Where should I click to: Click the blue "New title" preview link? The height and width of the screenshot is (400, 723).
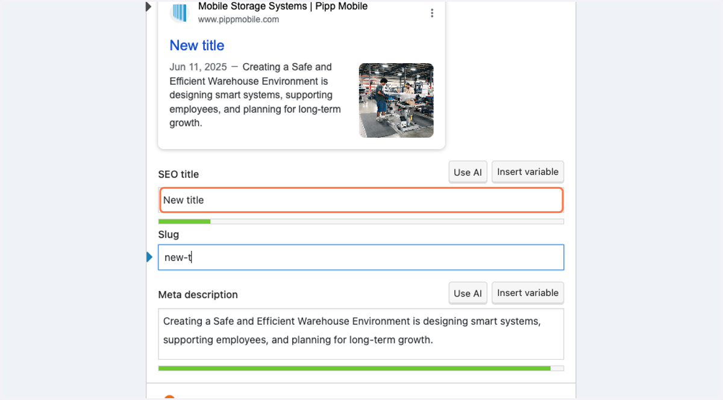point(197,45)
